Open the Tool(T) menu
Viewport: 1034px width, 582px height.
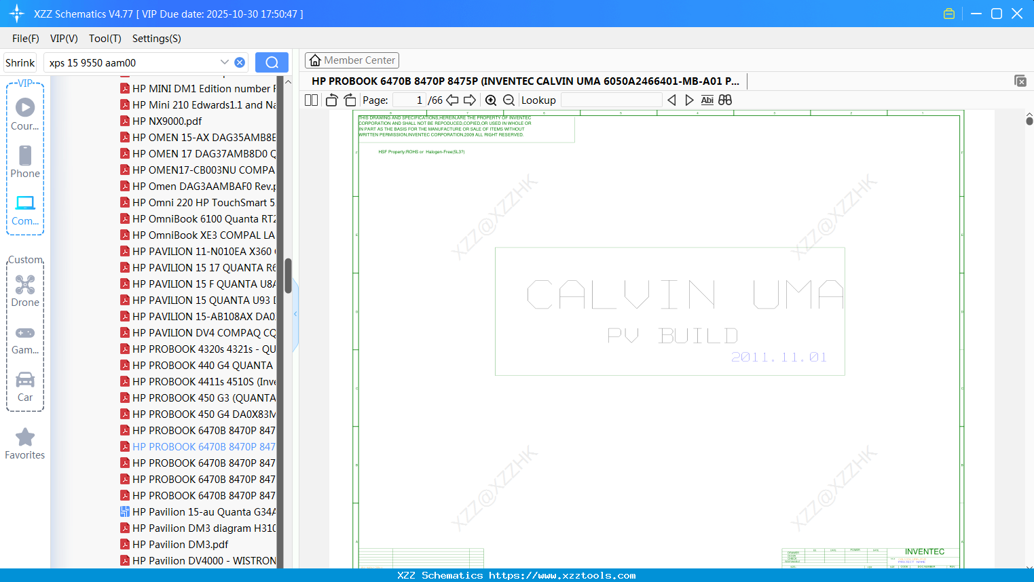pos(105,39)
